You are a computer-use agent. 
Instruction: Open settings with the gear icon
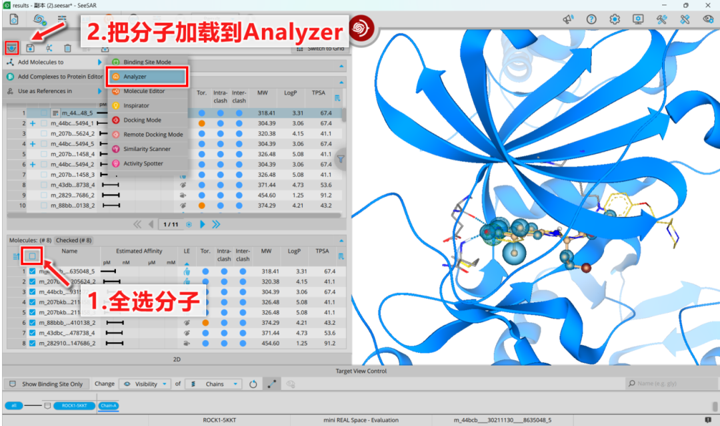(x=615, y=19)
